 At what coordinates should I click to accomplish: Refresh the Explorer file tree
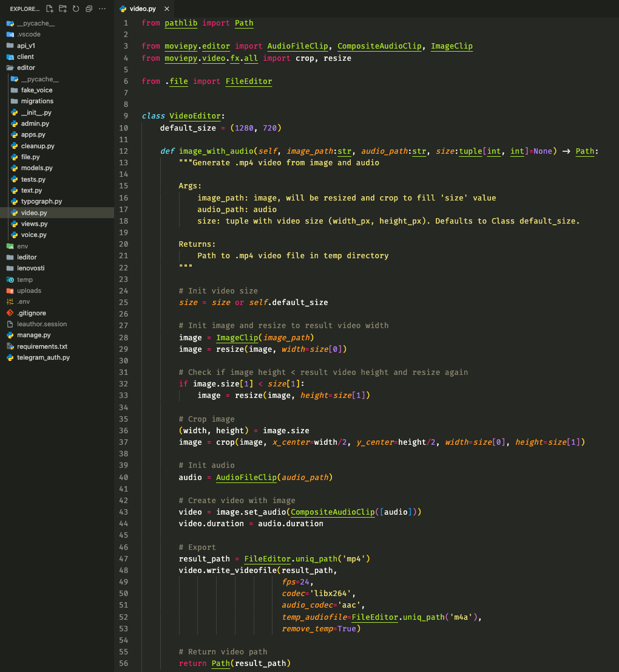pos(76,9)
